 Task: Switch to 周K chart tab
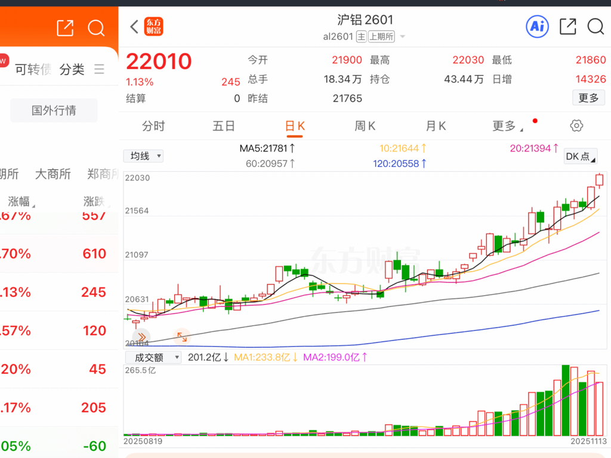tap(365, 126)
